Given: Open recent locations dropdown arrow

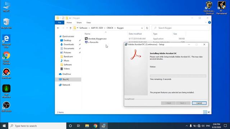Looking at the screenshot, I should coord(67,28).
